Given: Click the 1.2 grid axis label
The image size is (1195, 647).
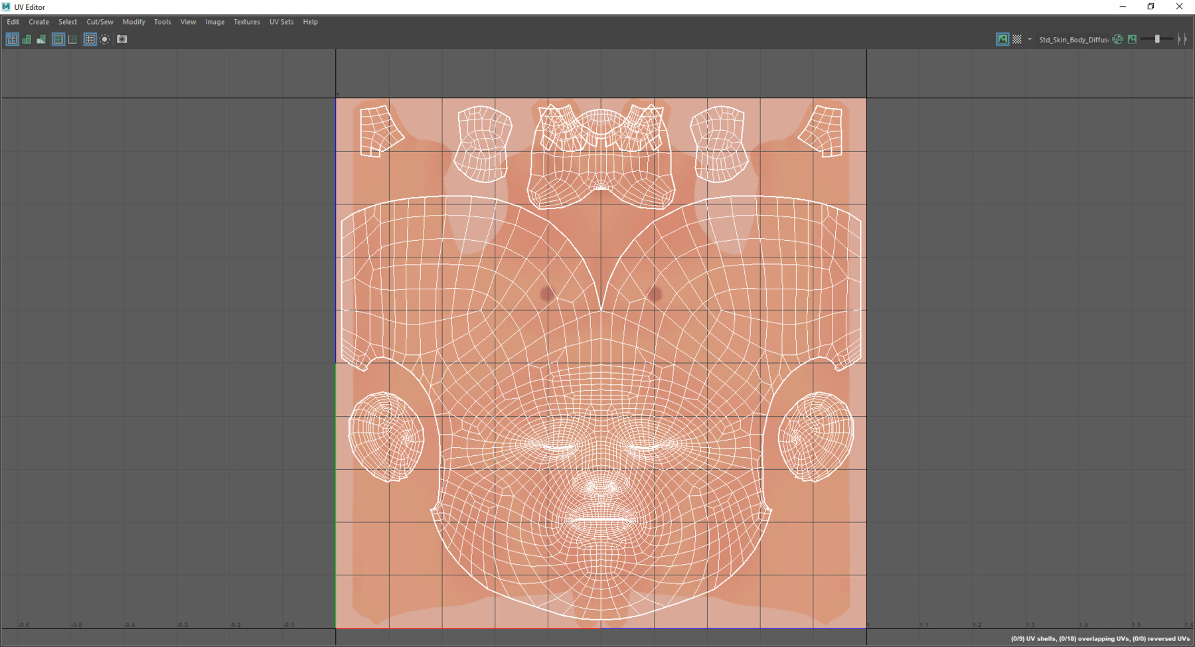Looking at the screenshot, I should coord(977,625).
